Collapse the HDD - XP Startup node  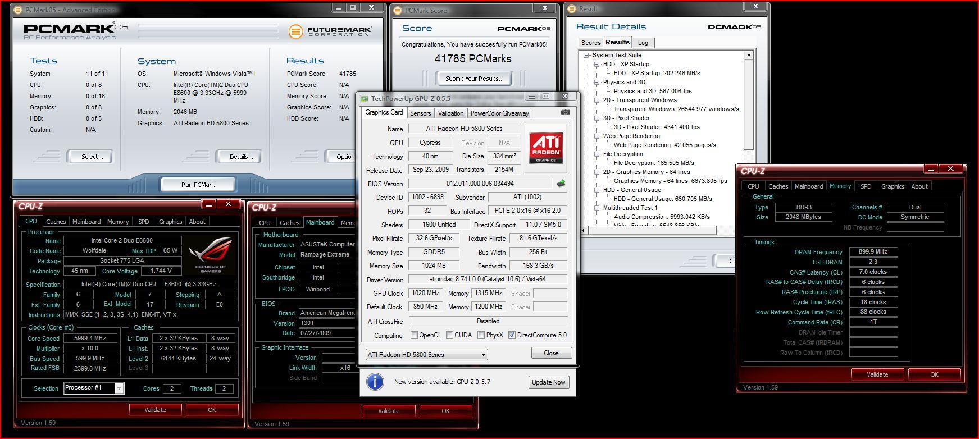pos(597,64)
